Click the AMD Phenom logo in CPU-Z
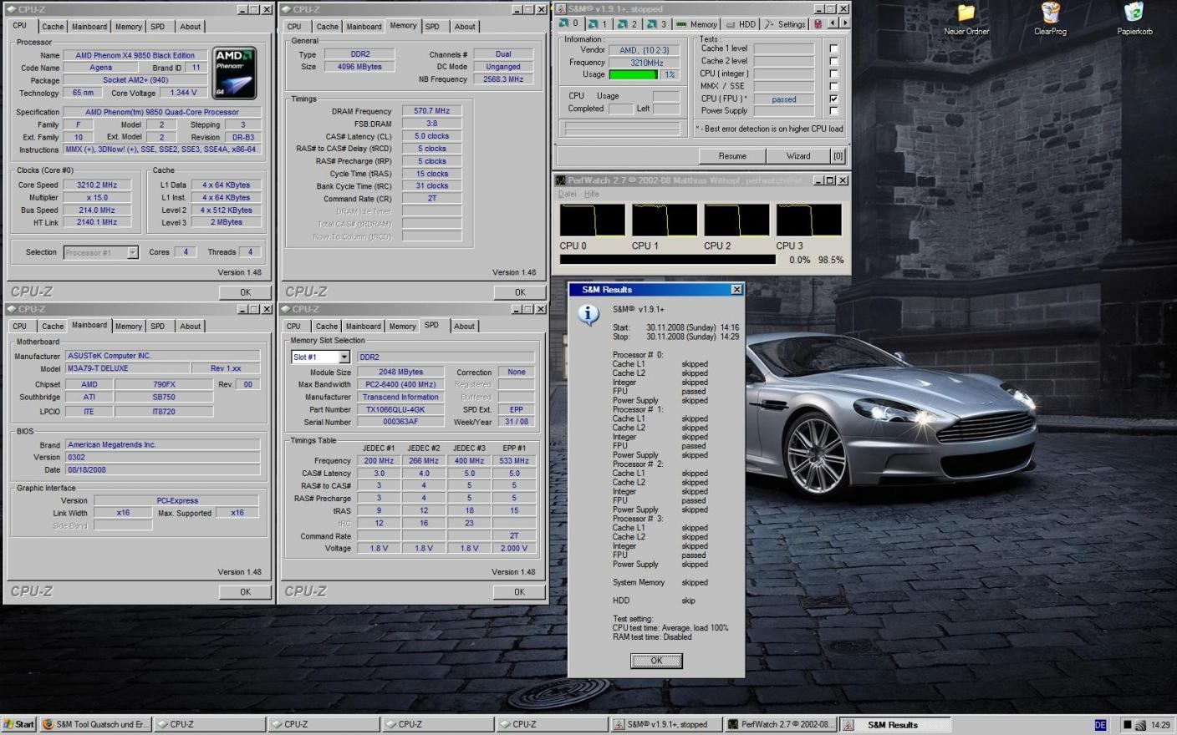 (234, 73)
